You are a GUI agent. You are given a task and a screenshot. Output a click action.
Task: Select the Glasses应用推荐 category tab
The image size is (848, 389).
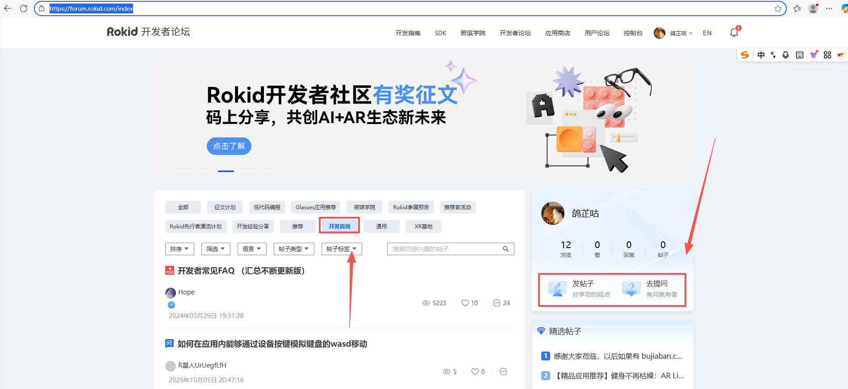tap(316, 207)
